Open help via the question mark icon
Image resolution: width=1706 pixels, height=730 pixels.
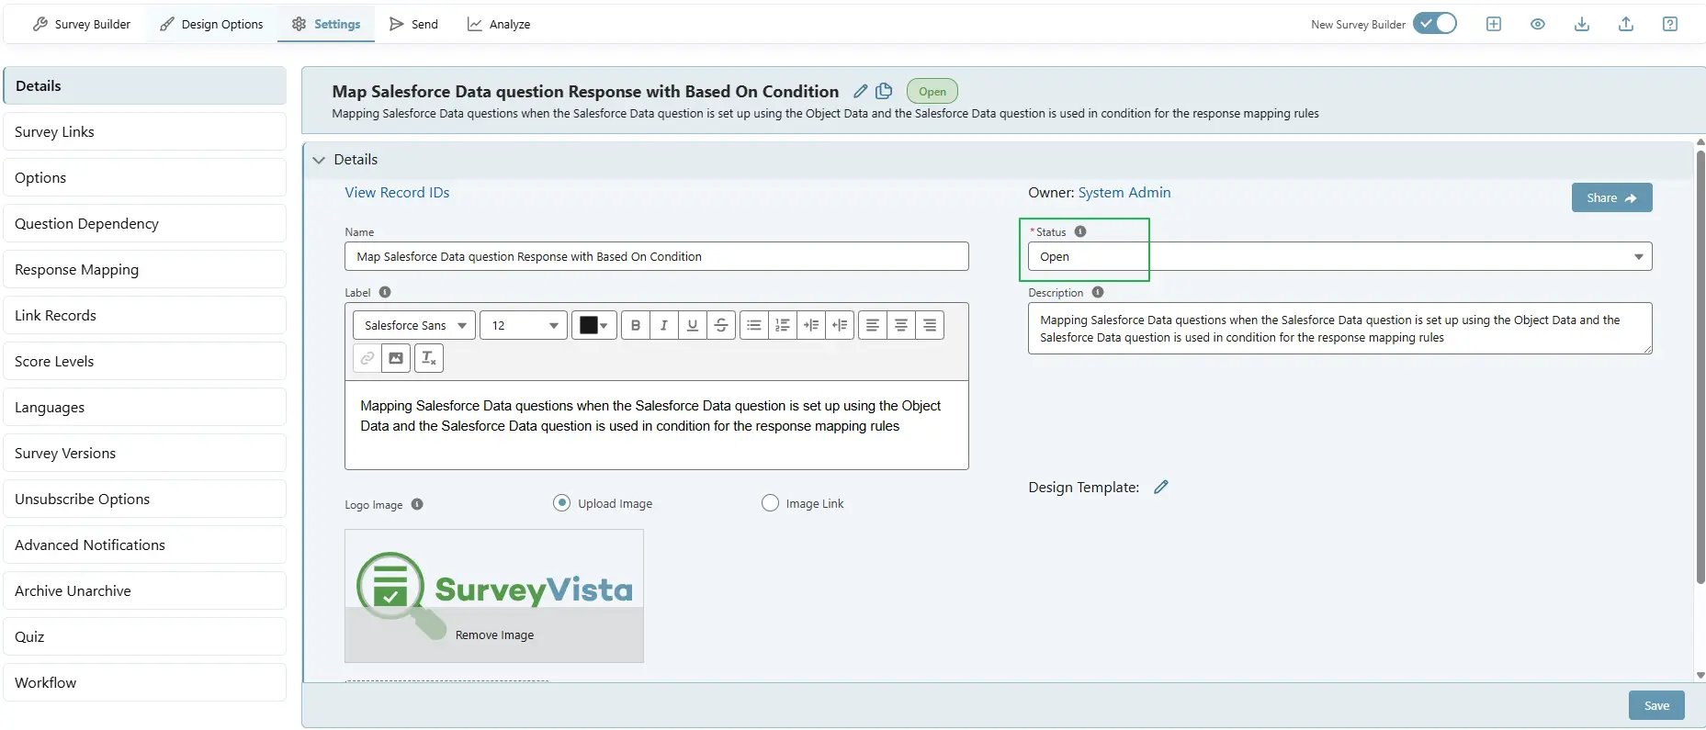click(x=1670, y=24)
